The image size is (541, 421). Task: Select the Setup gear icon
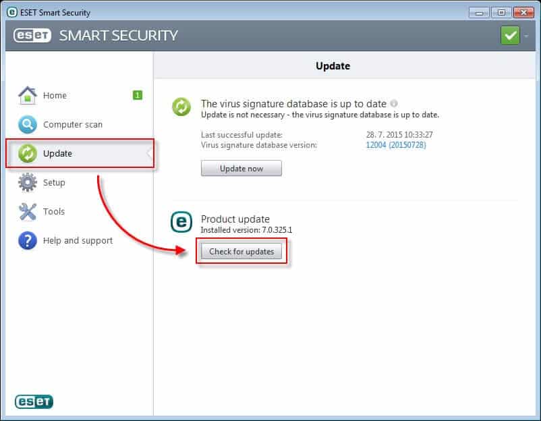pos(27,182)
